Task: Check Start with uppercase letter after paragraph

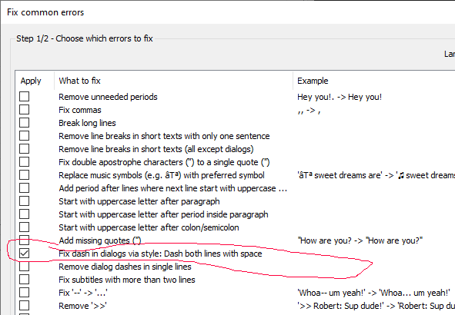Action: (x=25, y=201)
